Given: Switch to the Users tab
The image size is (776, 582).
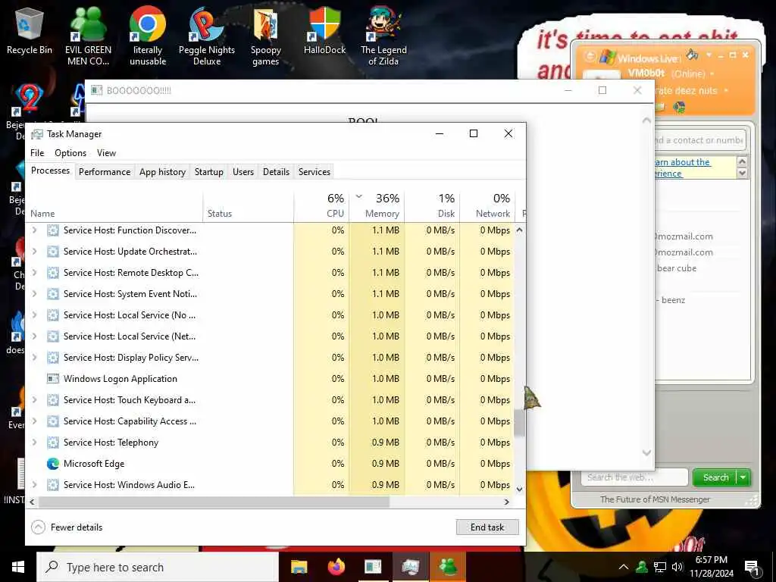Looking at the screenshot, I should 243,172.
